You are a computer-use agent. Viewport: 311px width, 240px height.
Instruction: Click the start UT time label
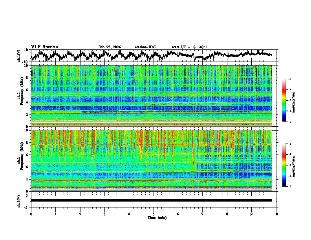(x=190, y=47)
